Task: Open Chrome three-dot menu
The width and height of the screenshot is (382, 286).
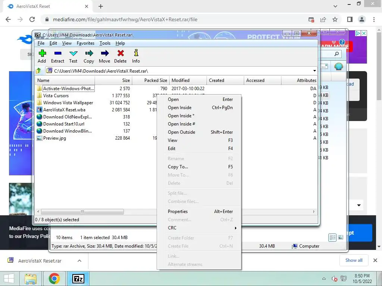Action: [x=374, y=19]
